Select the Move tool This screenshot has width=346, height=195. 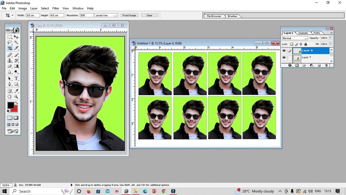[x=16, y=37]
